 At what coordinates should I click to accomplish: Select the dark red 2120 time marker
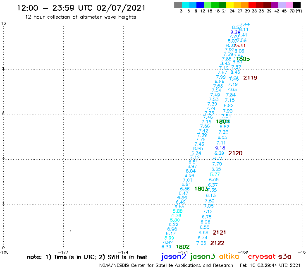(x=235, y=153)
